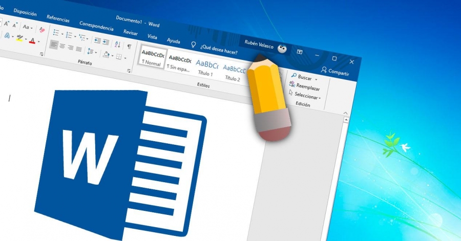The height and width of the screenshot is (241, 461).
Task: Expand the bullets library dropdown arrow
Action: [x=62, y=34]
